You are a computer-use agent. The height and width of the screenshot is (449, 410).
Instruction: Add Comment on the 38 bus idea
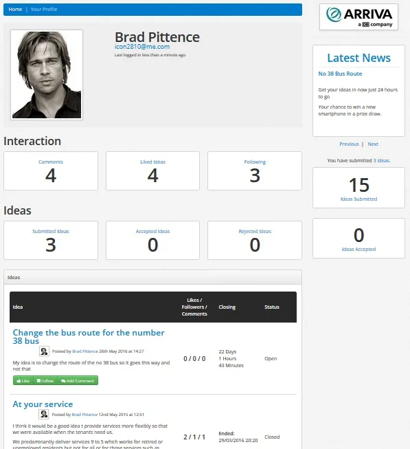click(x=78, y=380)
